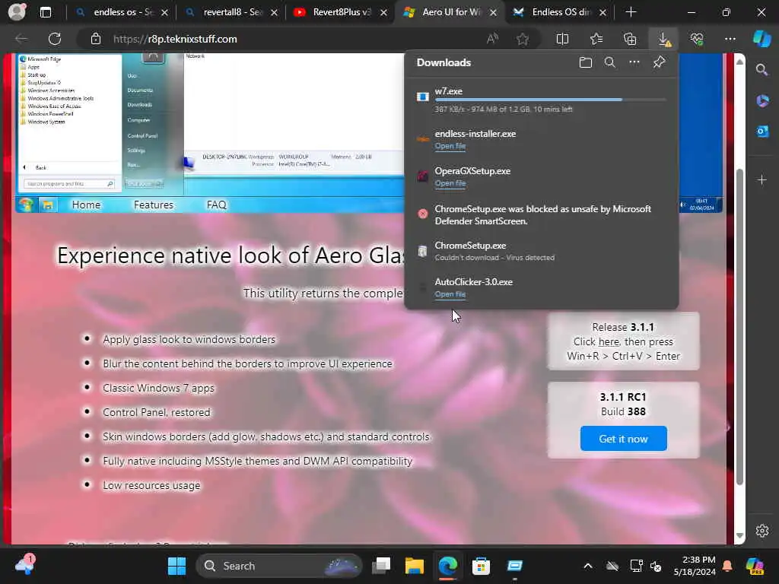Open the clock showing 2:38 PM
Screen dimensions: 779x584
(695, 566)
